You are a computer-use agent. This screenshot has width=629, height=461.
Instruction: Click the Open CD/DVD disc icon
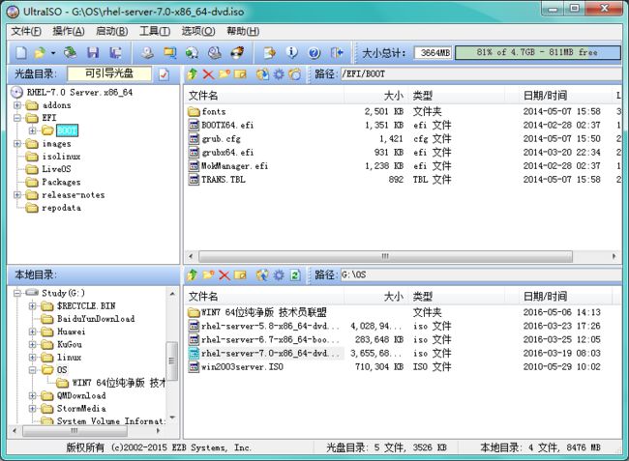point(71,52)
